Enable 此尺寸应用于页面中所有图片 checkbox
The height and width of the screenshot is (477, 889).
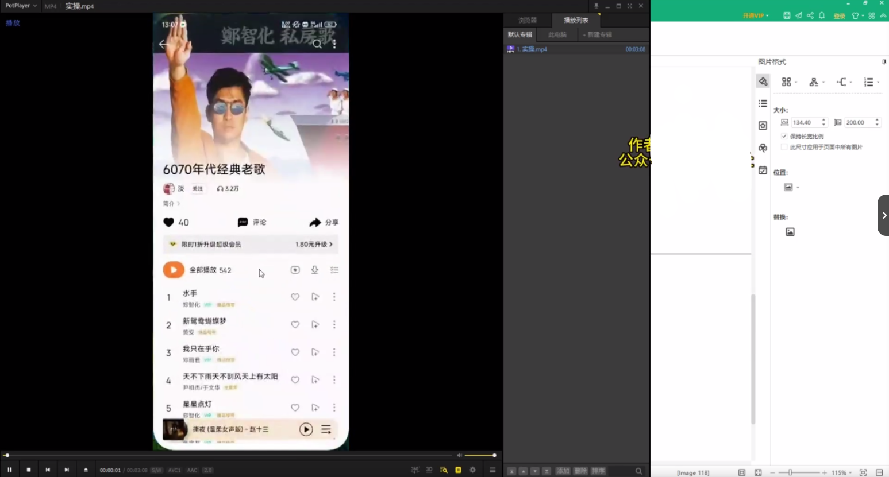click(784, 147)
